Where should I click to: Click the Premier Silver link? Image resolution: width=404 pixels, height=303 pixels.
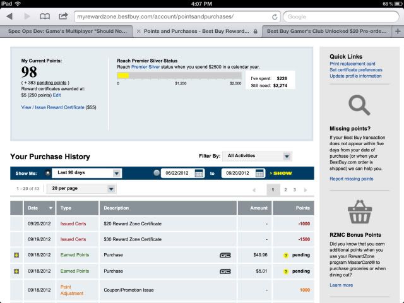coord(146,67)
